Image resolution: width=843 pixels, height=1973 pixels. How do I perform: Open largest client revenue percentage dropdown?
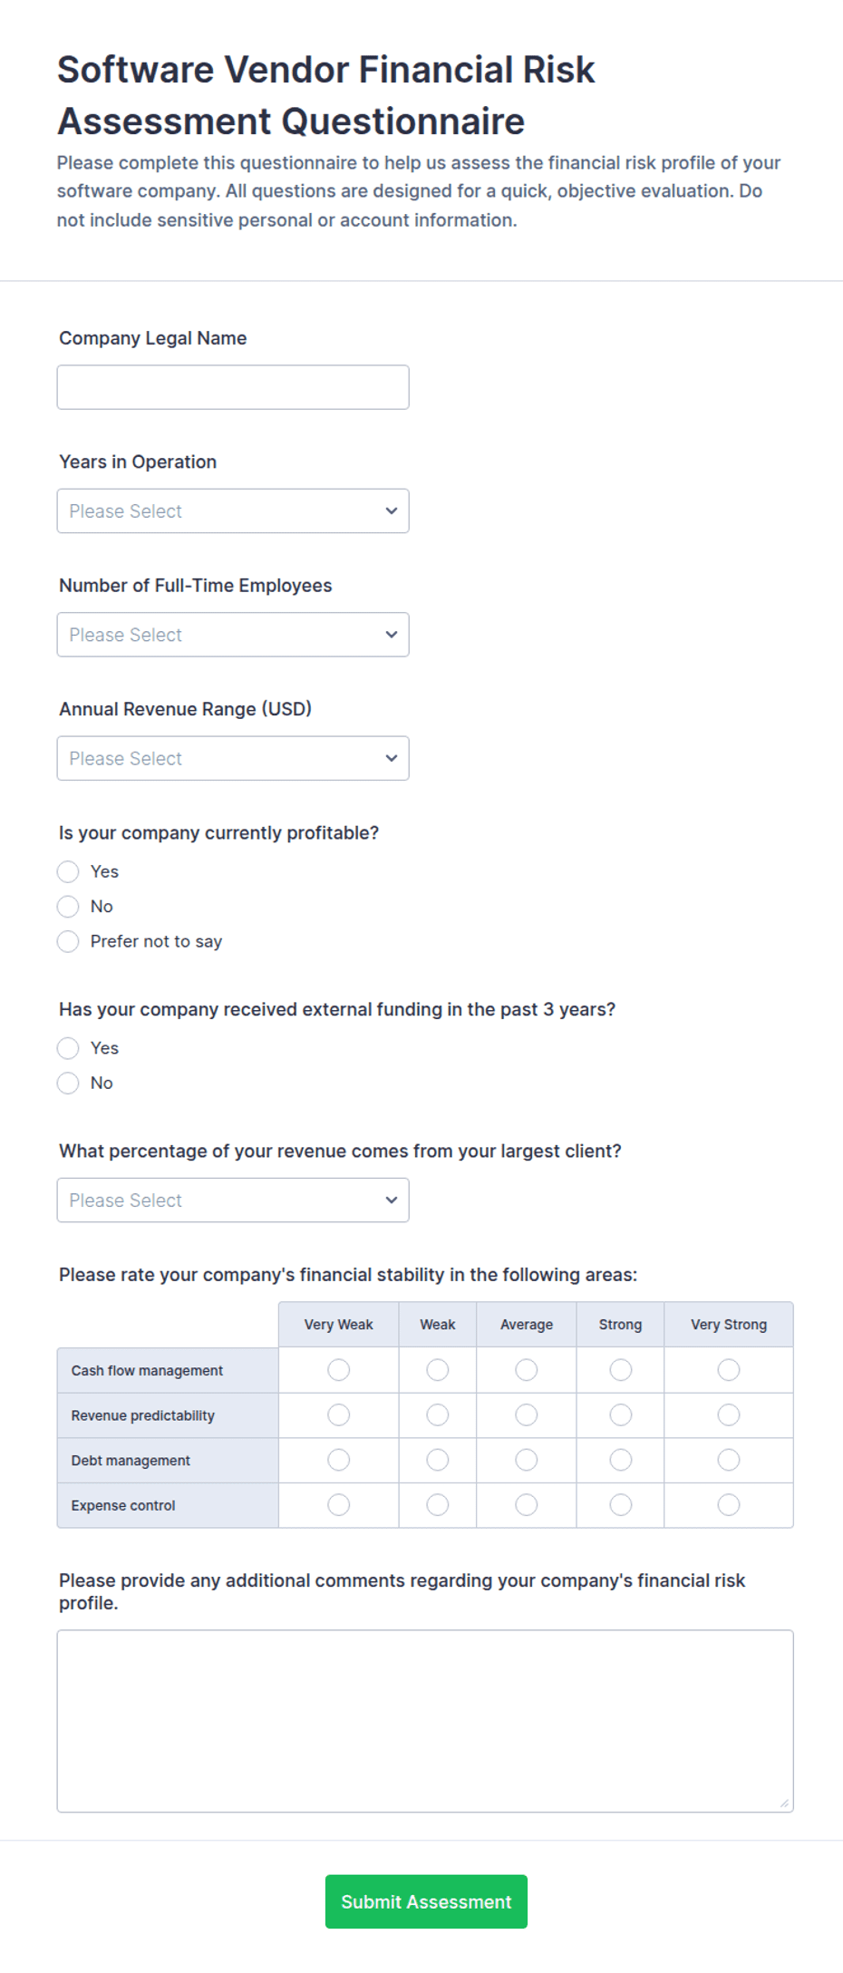pyautogui.click(x=233, y=1200)
